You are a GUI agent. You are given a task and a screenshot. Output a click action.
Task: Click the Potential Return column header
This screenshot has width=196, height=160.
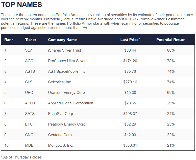coord(171,40)
